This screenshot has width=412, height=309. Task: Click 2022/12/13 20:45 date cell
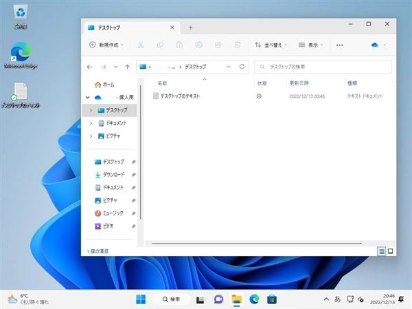307,96
